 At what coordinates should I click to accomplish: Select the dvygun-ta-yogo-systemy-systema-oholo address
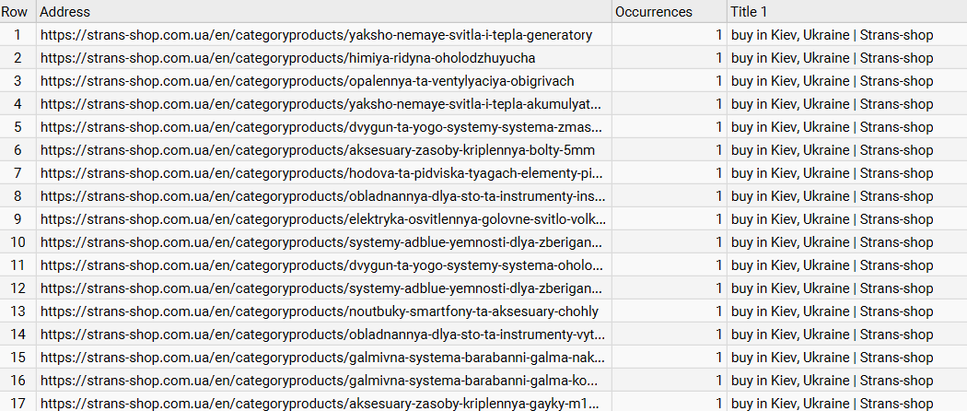pos(321,265)
